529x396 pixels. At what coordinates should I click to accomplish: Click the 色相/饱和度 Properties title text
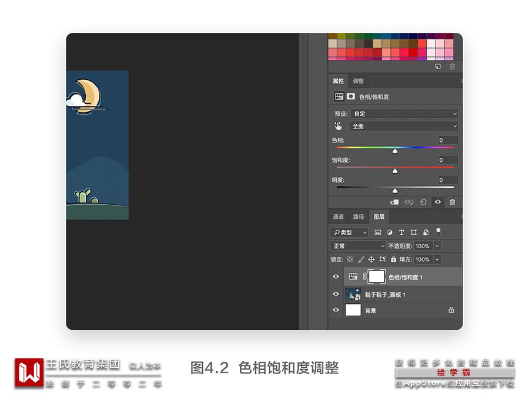(x=374, y=97)
